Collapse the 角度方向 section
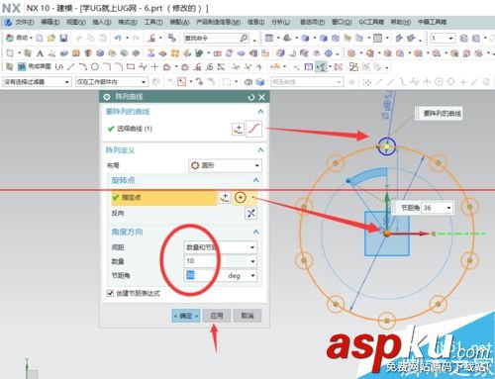Screen dimensions: 495x379 [x=256, y=232]
